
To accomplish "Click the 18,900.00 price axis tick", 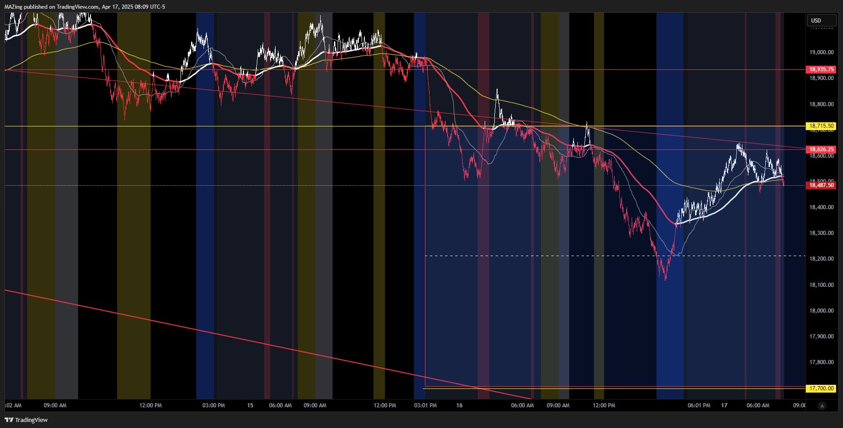I will coord(821,78).
